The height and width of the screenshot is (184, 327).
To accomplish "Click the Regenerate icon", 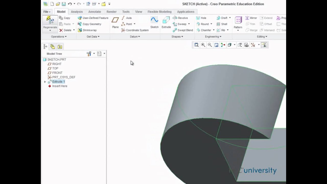I will (x=50, y=20).
